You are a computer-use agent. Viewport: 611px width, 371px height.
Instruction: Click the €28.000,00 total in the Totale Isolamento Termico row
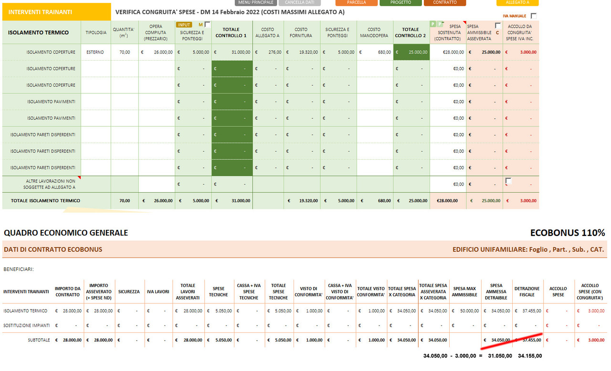pyautogui.click(x=448, y=201)
